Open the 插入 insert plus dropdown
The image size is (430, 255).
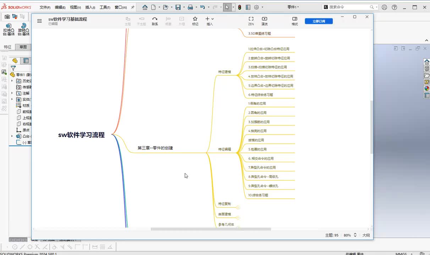pos(210,21)
